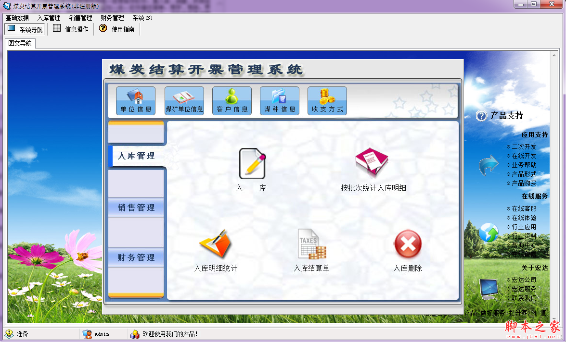
Task: Open the 财务管理 menu in menu bar
Action: click(112, 18)
